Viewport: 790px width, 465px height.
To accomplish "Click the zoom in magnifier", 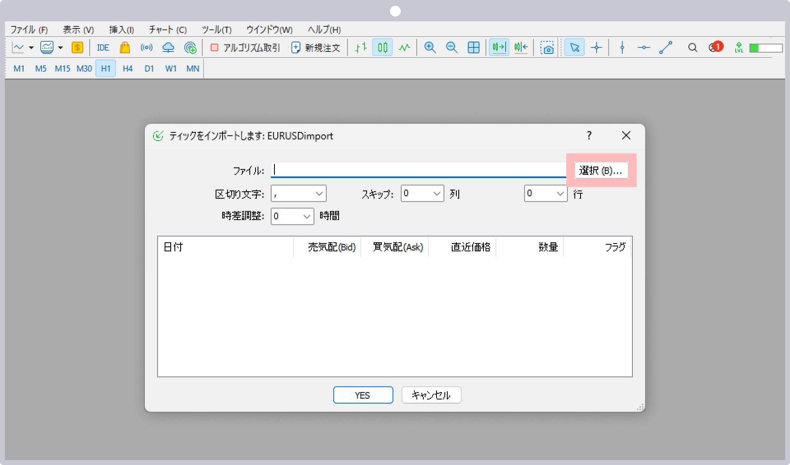I will [430, 48].
